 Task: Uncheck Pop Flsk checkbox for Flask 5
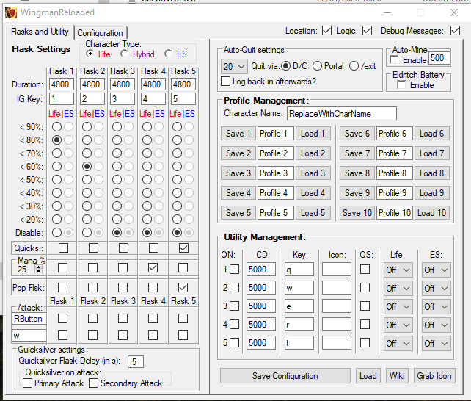[x=183, y=287]
